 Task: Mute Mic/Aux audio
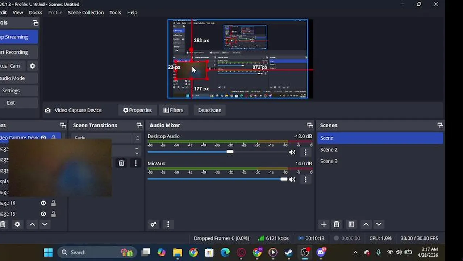pyautogui.click(x=292, y=179)
